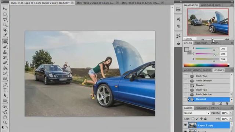Click the R color slider
Image resolution: width=235 pixels, height=132 pixels.
(x=207, y=48)
